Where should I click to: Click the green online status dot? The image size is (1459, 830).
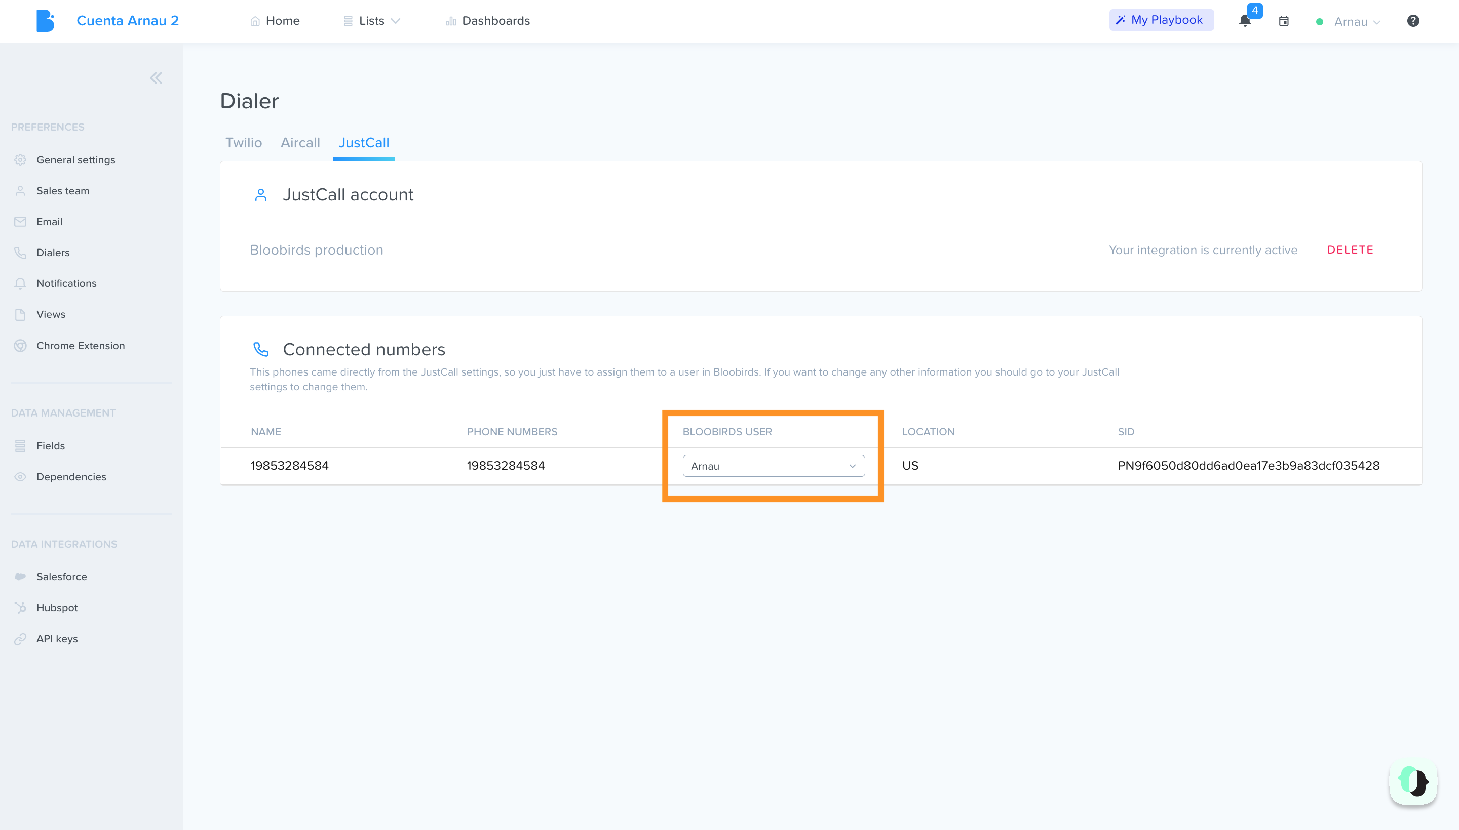pos(1319,22)
